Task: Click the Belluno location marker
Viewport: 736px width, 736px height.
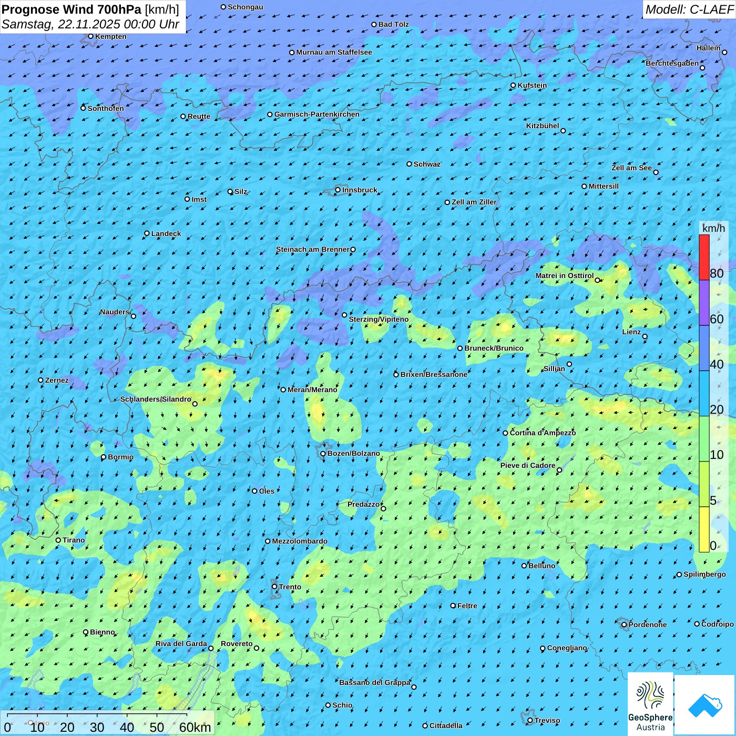Action: click(524, 566)
